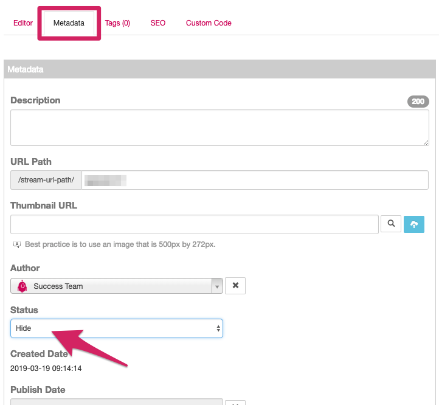
Task: Click the 200 character counter badge
Action: coord(418,102)
